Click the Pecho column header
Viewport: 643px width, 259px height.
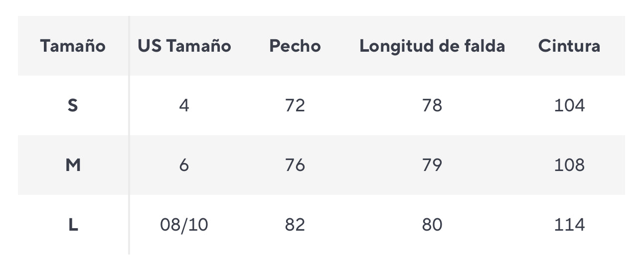tap(295, 46)
